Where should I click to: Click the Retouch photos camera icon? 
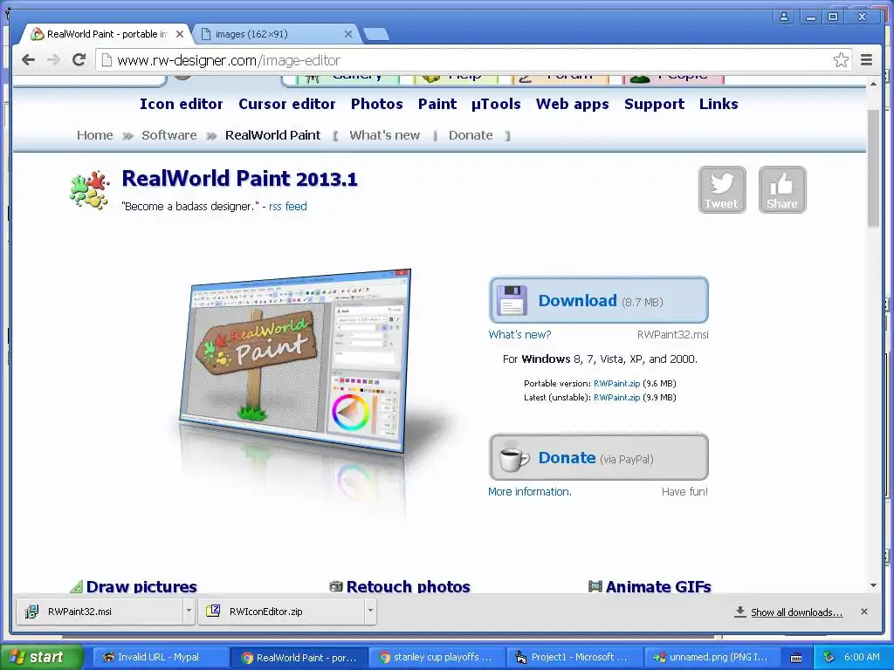(x=336, y=586)
